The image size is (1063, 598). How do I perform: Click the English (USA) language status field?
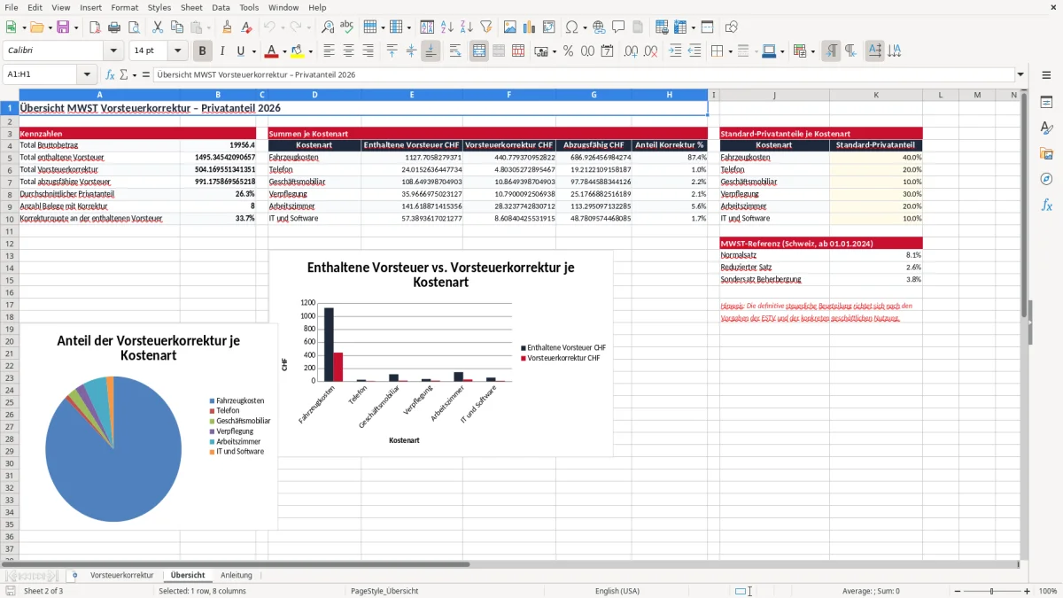[617, 591]
